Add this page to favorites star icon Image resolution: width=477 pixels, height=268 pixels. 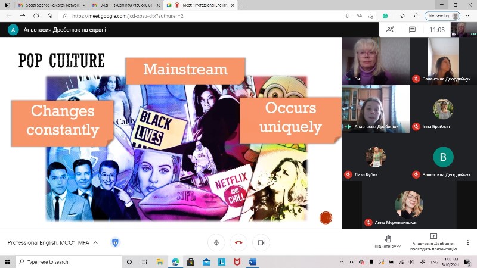[370, 16]
